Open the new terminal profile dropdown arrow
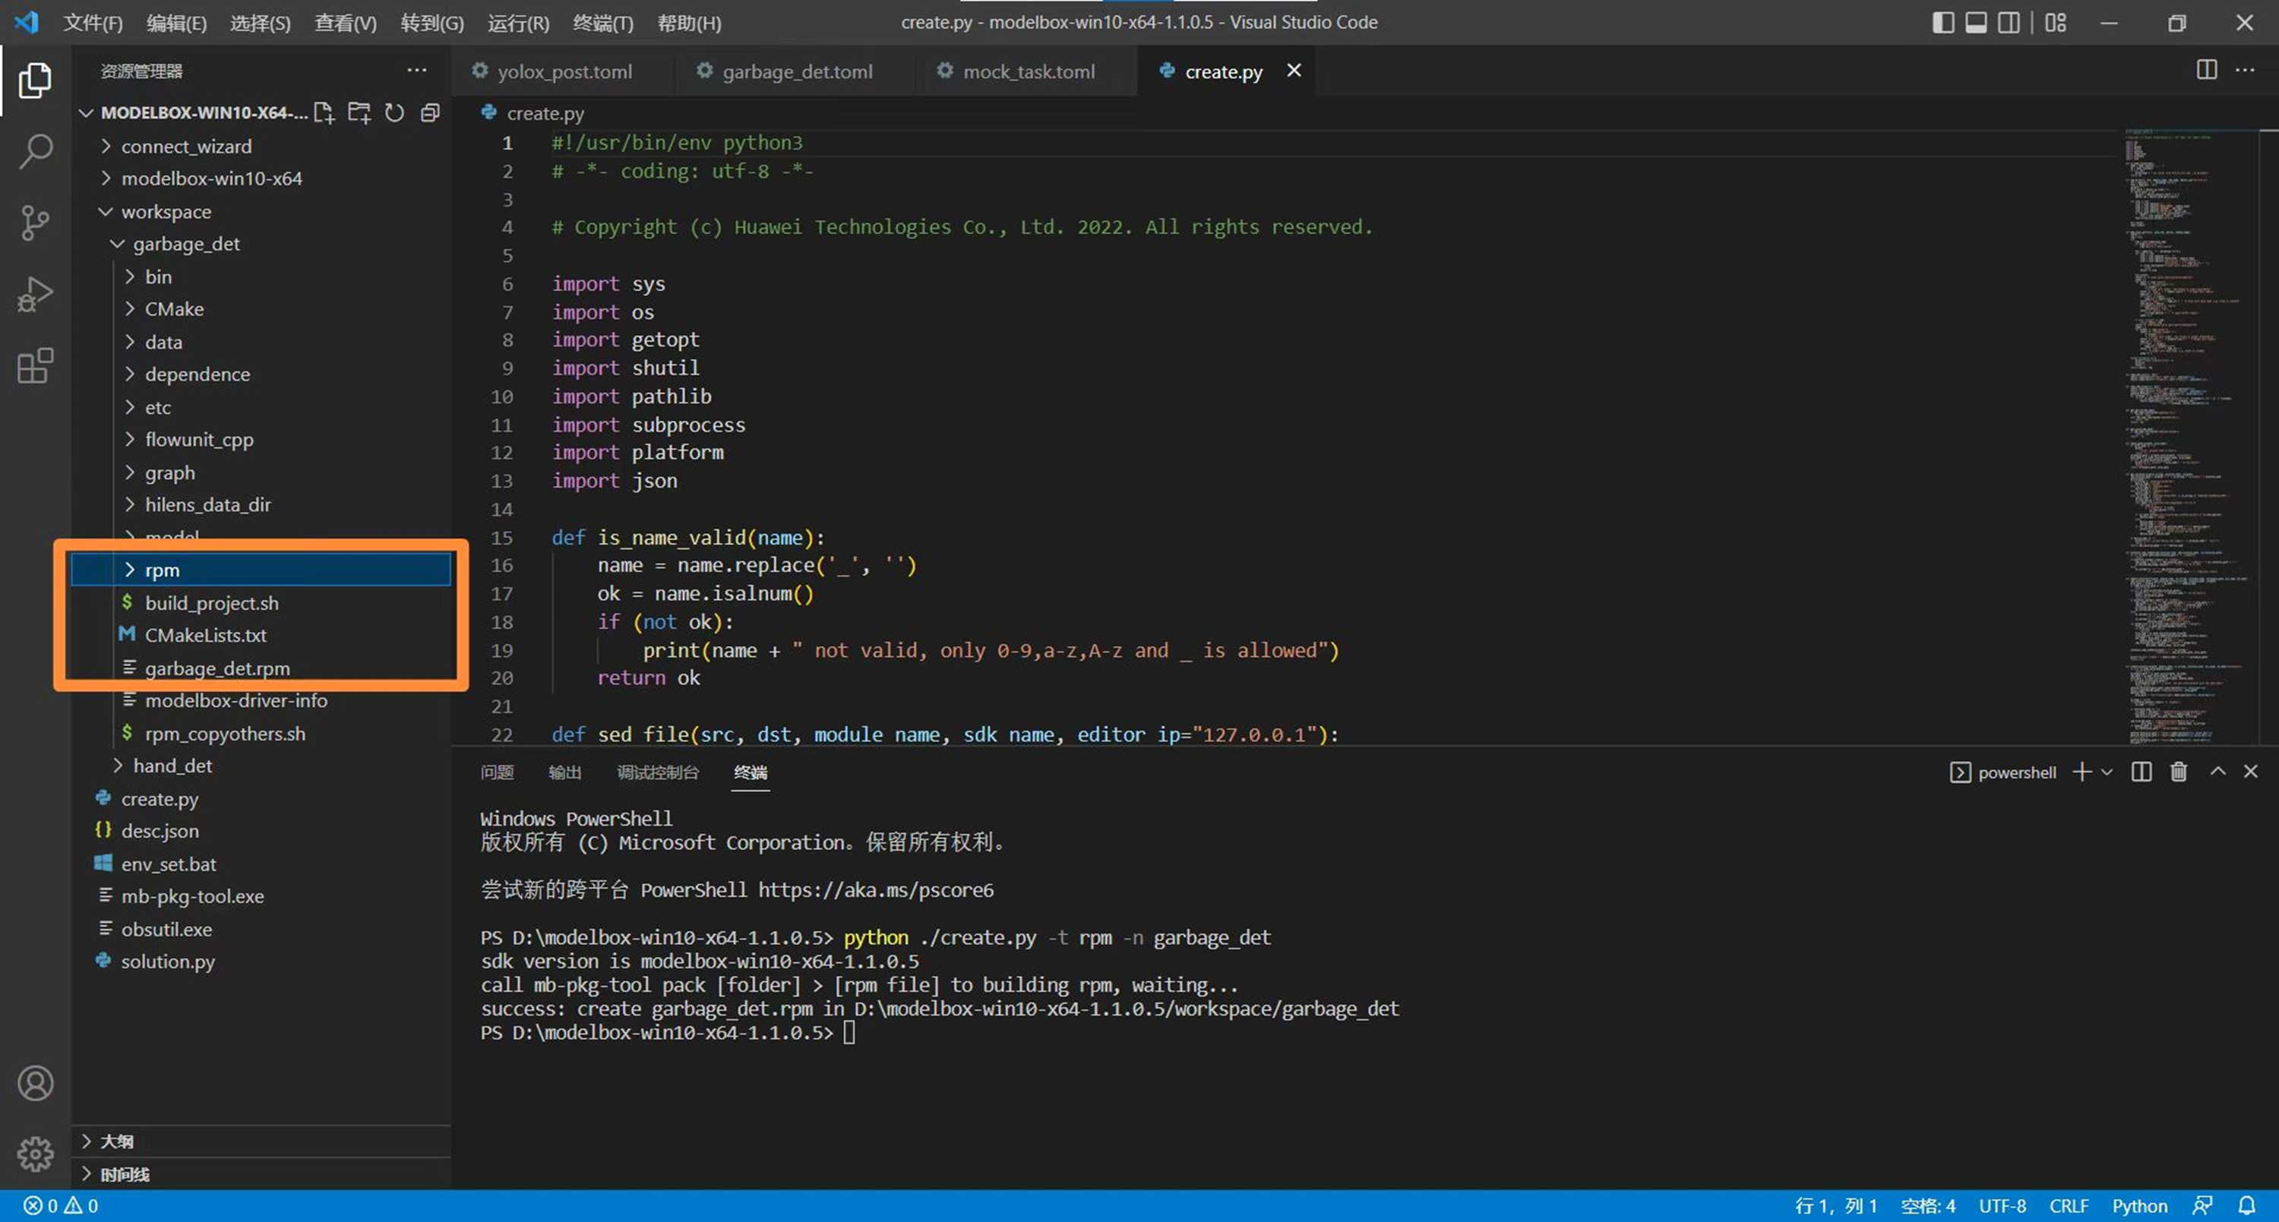 pyautogui.click(x=2107, y=772)
